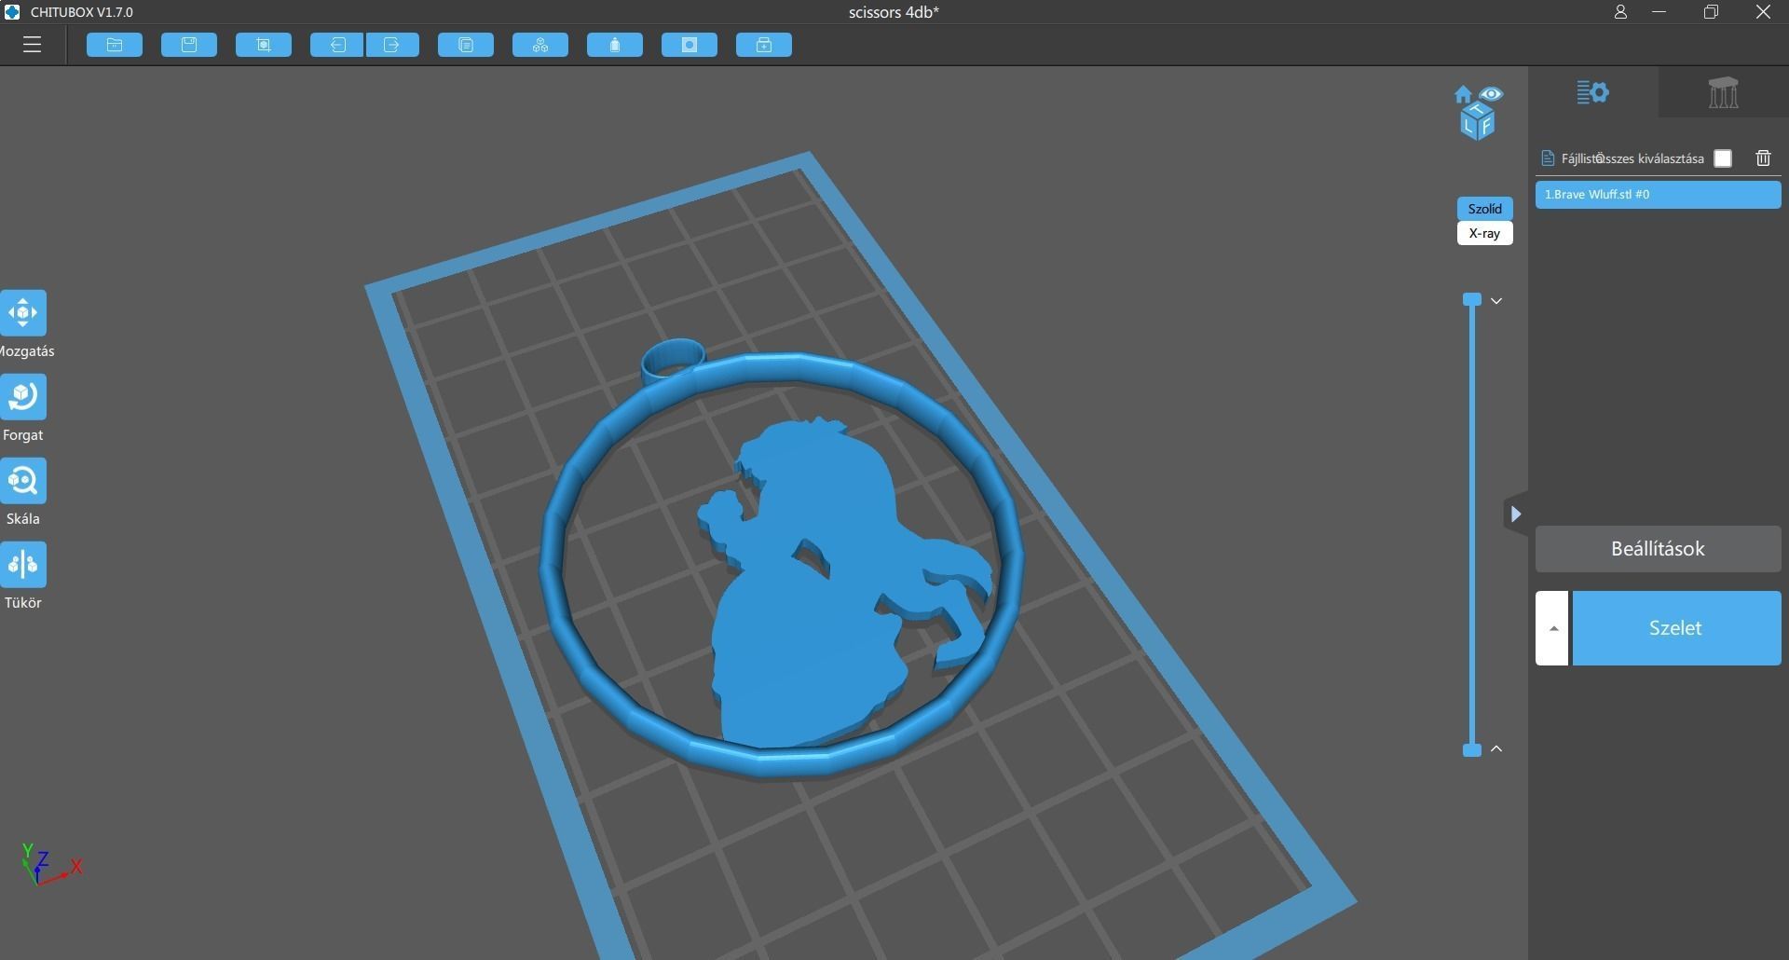Expand the dropdown arrow beside Szelet
Screen dimensions: 1789x960
coord(1552,628)
